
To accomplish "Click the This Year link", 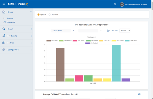I will (x=114, y=31).
